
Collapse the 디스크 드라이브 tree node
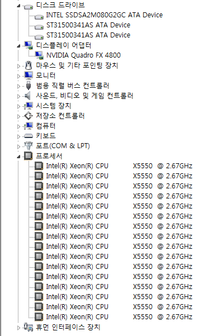(x=19, y=6)
